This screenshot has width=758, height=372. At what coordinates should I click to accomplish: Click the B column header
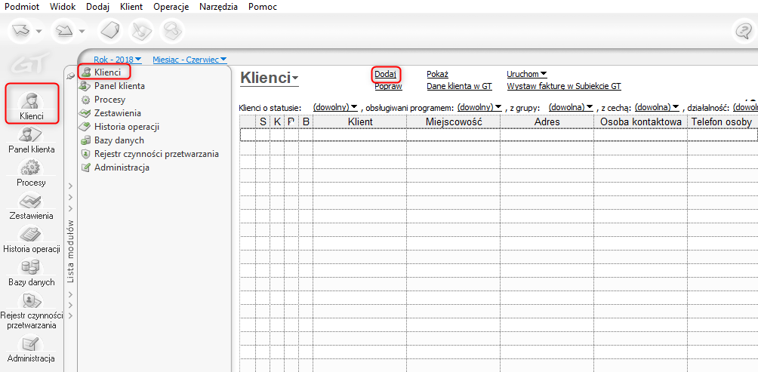(x=306, y=122)
